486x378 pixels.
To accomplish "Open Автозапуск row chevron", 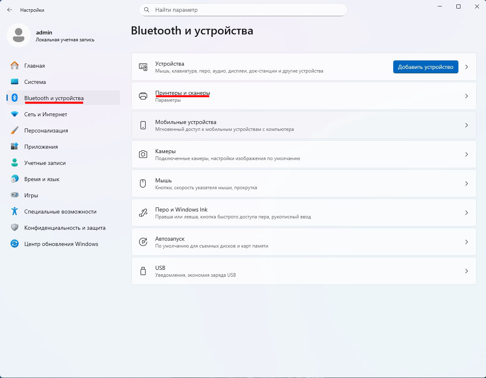I will coord(467,242).
